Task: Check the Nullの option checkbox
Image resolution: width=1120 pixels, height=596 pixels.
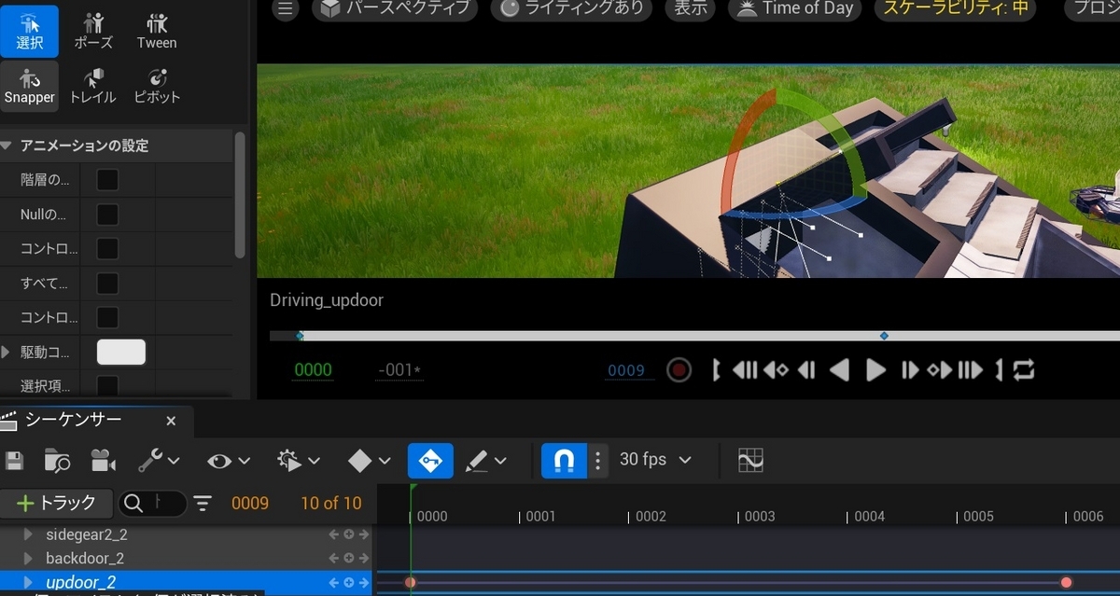Action: [107, 215]
